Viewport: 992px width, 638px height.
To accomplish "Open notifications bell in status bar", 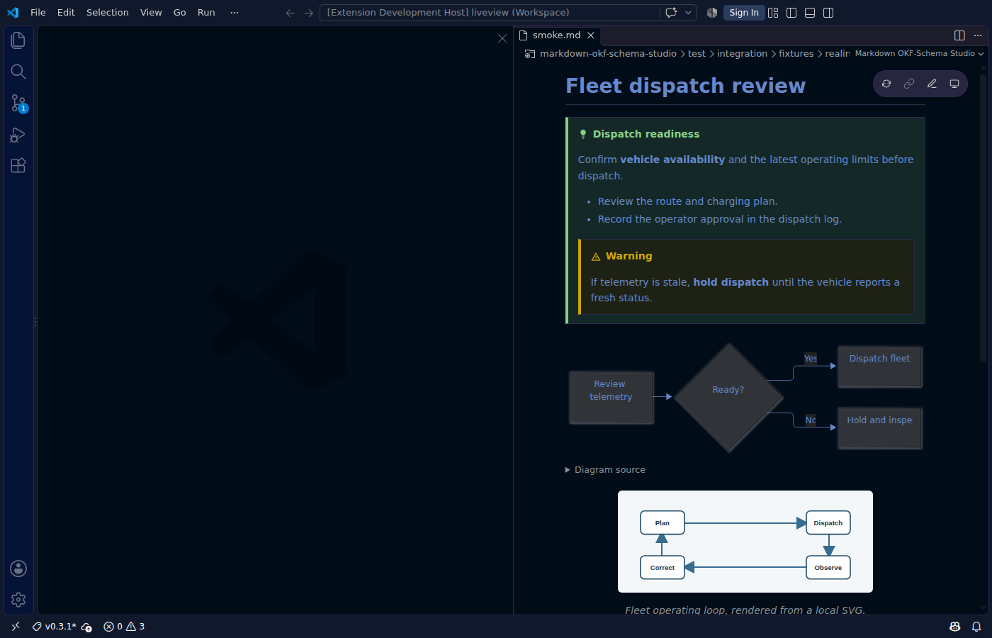I will pyautogui.click(x=976, y=627).
